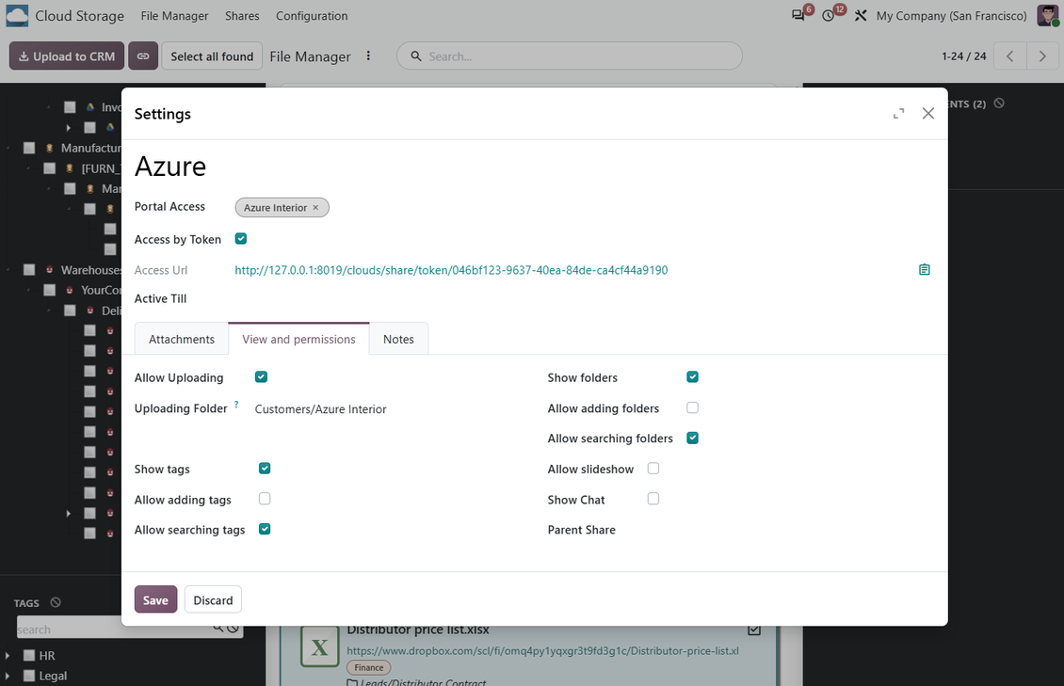Click the copy link chain button
The image size is (1064, 686).
pos(143,56)
